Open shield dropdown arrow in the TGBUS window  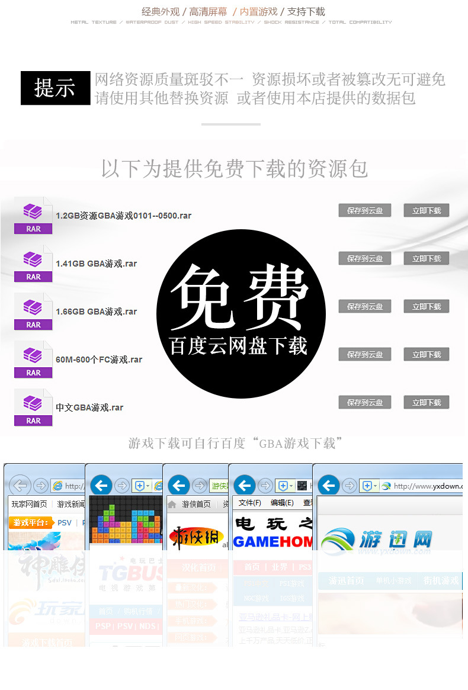[148, 486]
